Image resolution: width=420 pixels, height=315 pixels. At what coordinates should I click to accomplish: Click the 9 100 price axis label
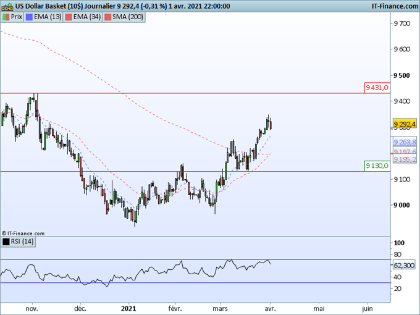[402, 179]
